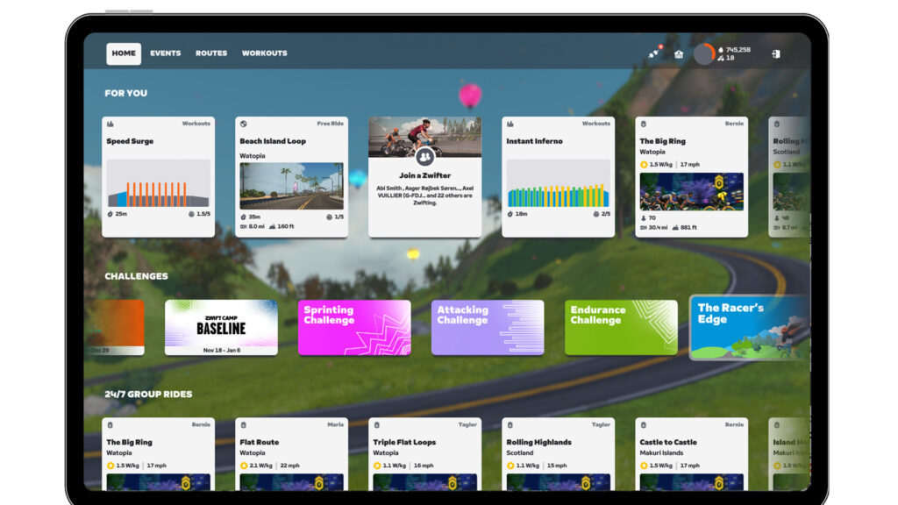
Task: Click the "Rolling Highlands" title
Action: [x=539, y=443]
